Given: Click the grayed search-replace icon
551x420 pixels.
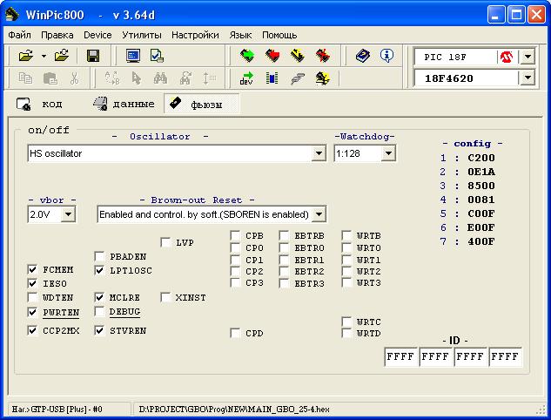Looking at the screenshot, I should tap(185, 78).
